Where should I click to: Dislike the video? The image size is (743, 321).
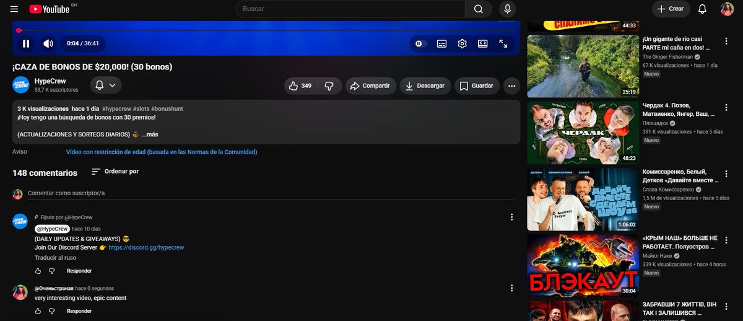(329, 86)
